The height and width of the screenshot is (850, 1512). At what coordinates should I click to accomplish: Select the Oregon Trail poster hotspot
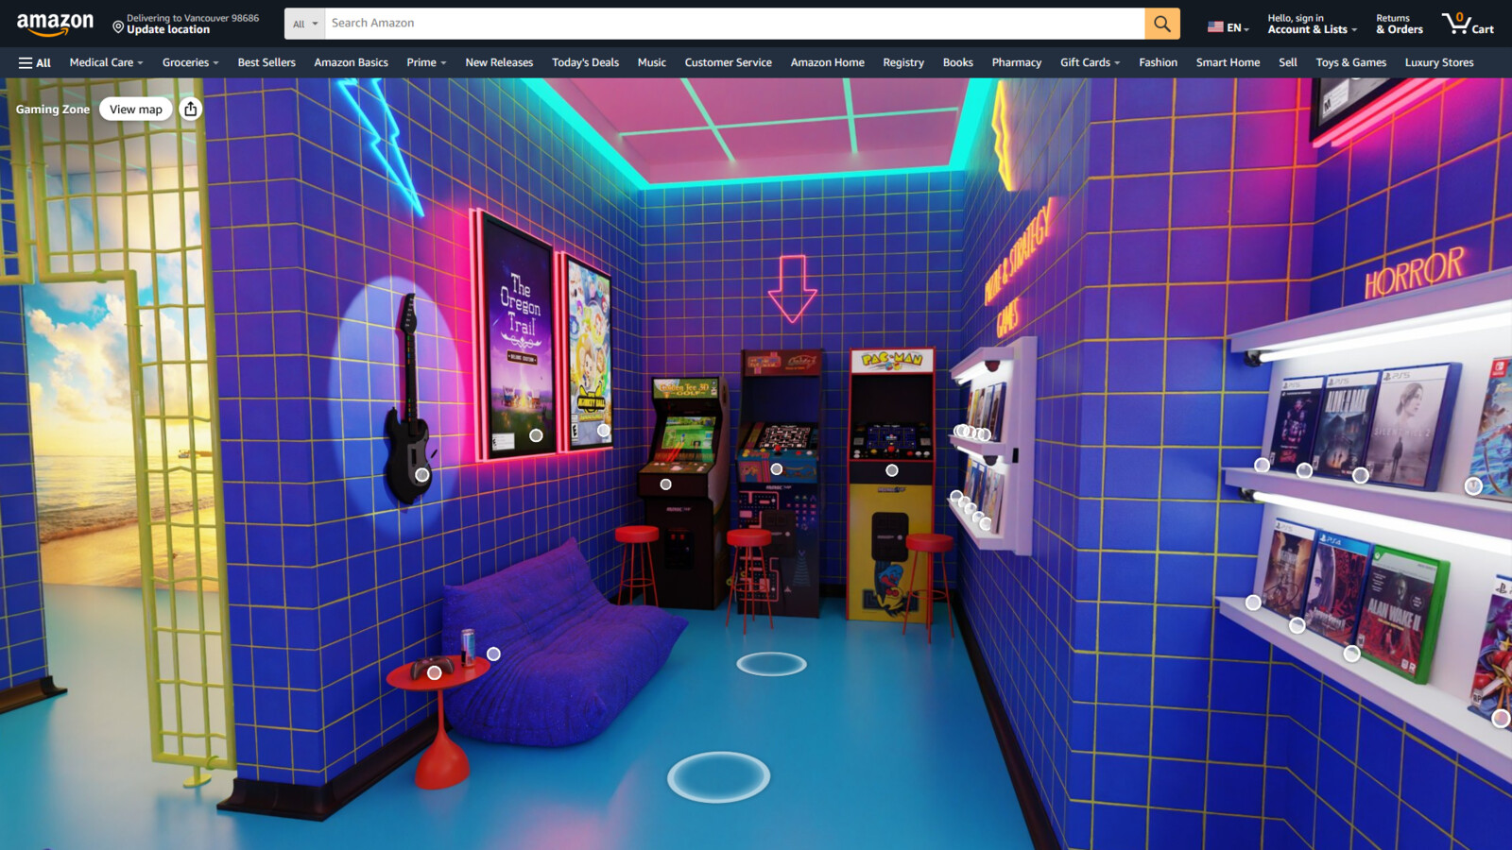click(536, 435)
